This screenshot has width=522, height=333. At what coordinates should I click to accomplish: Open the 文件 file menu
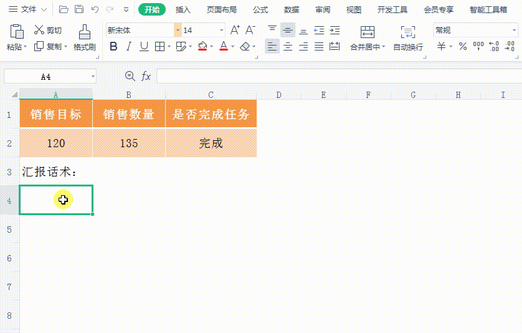coord(28,9)
